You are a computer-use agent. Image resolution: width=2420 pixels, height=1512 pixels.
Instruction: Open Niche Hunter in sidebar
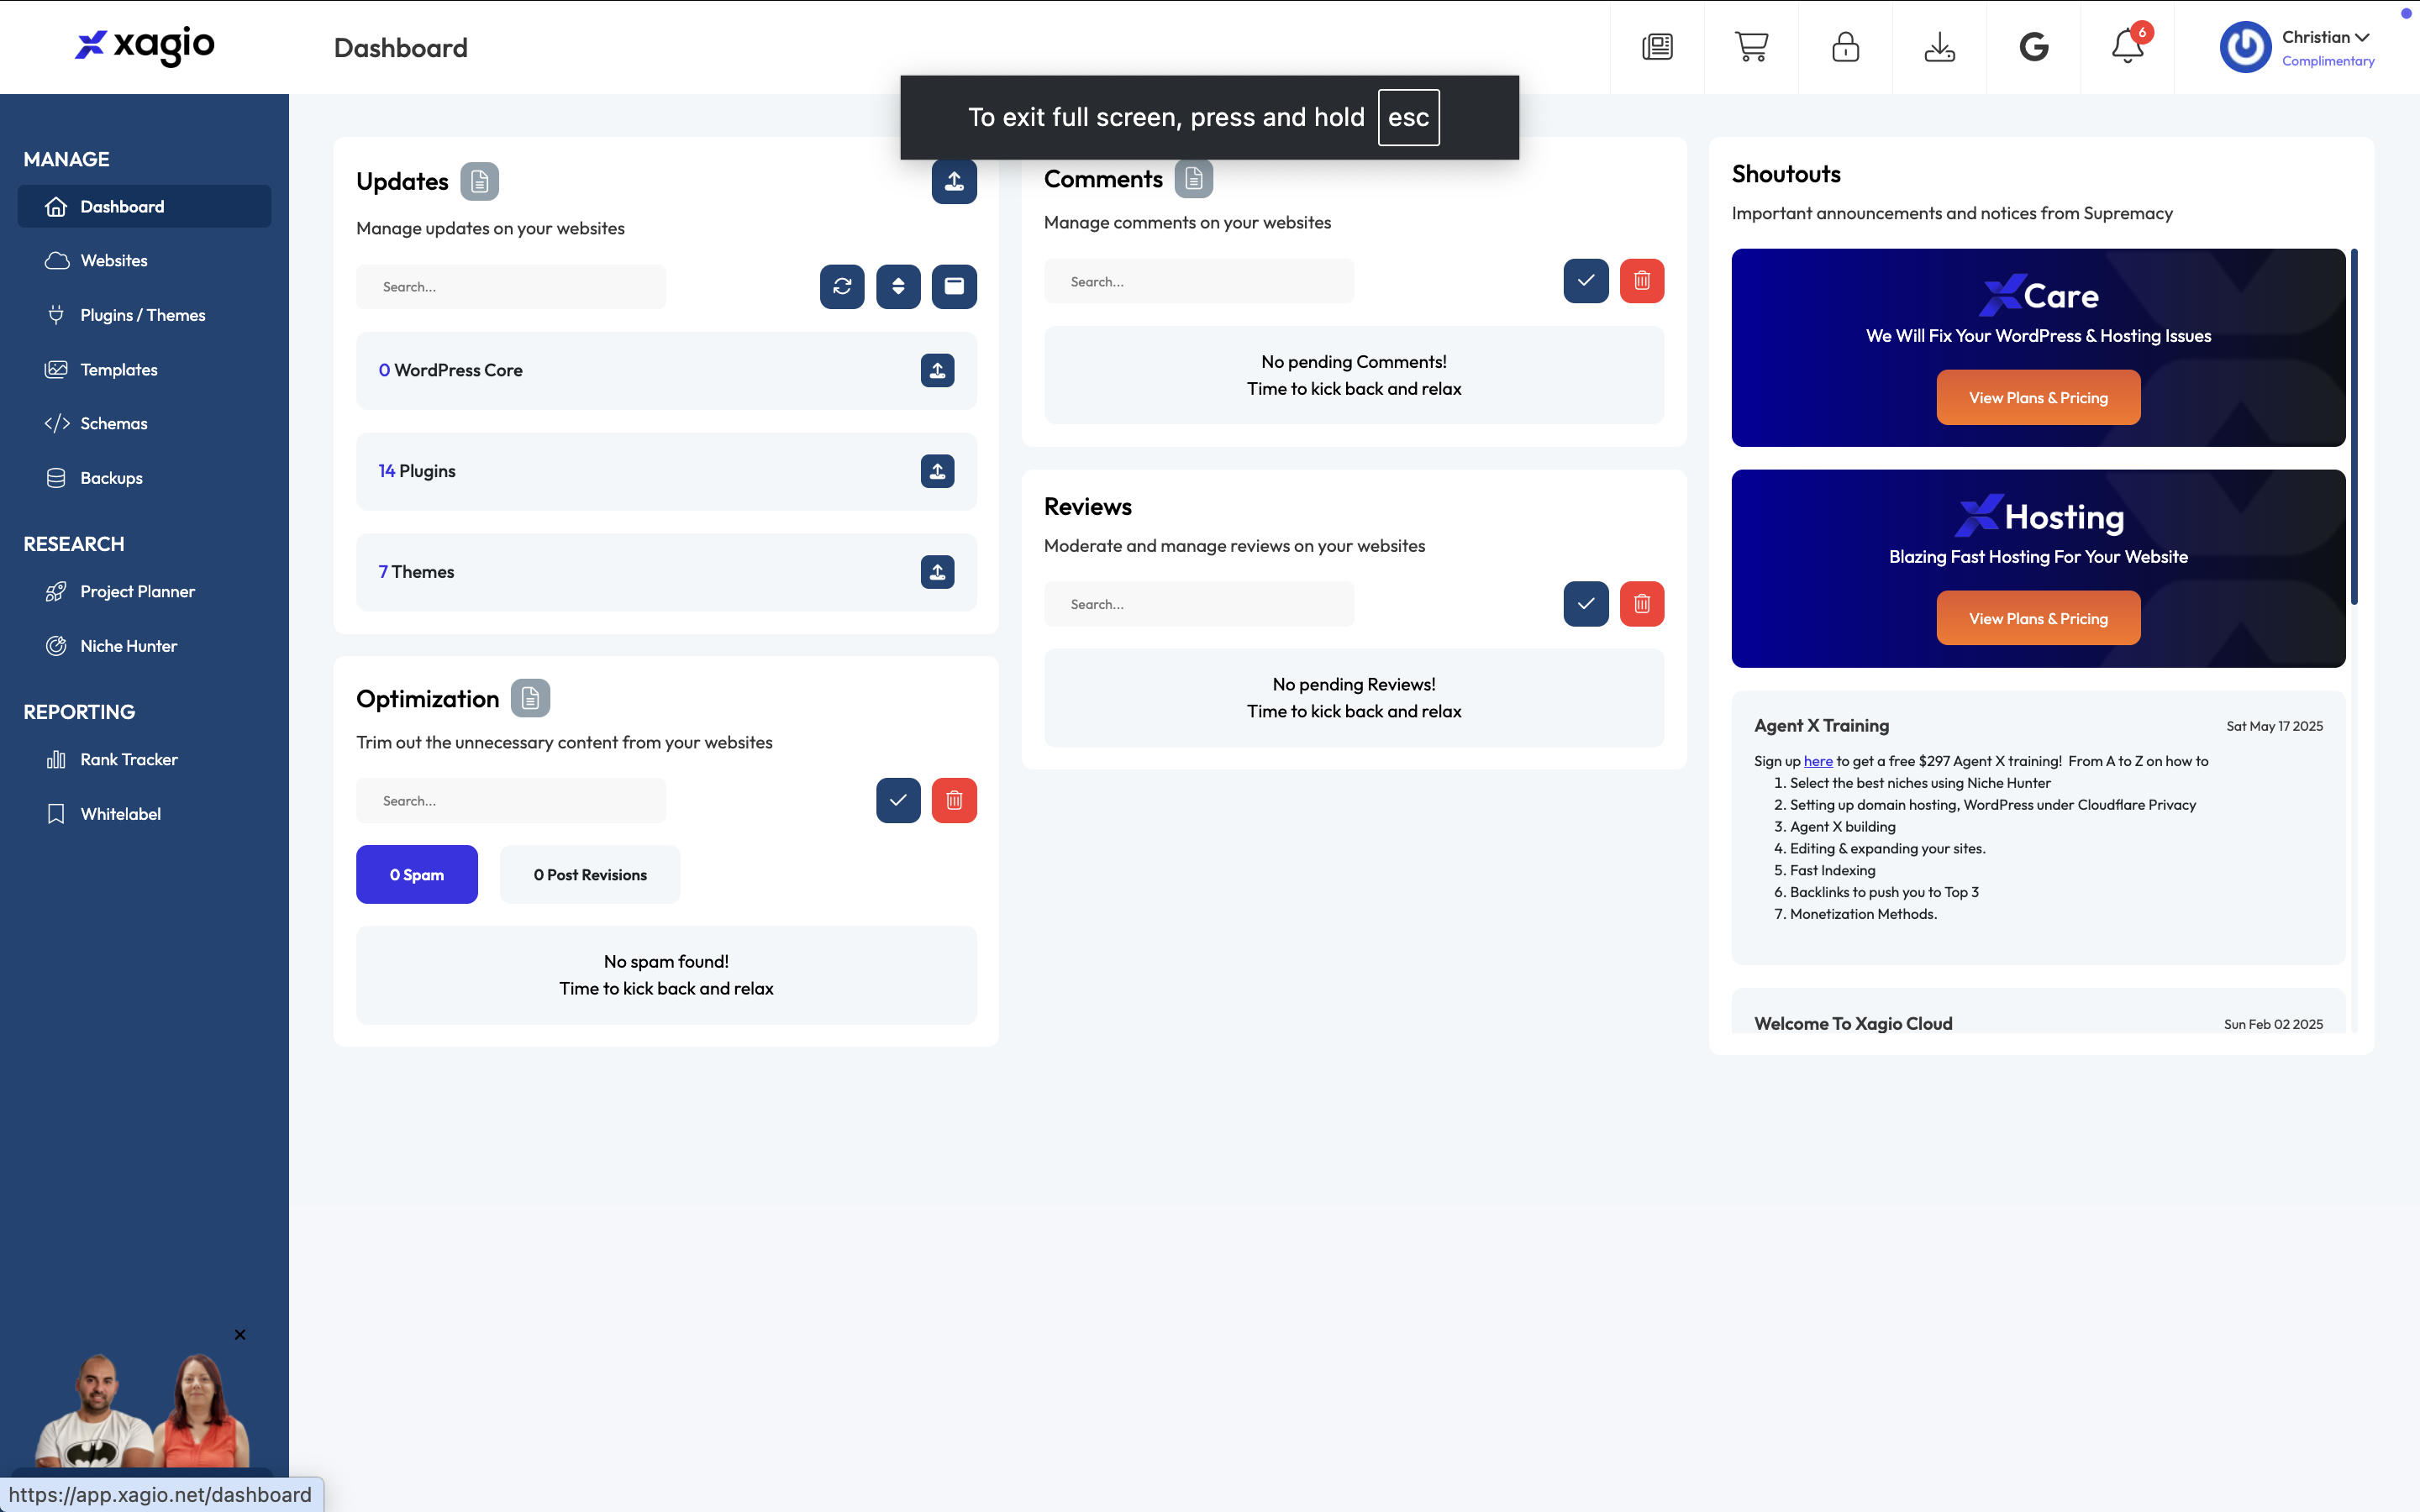tap(144, 646)
